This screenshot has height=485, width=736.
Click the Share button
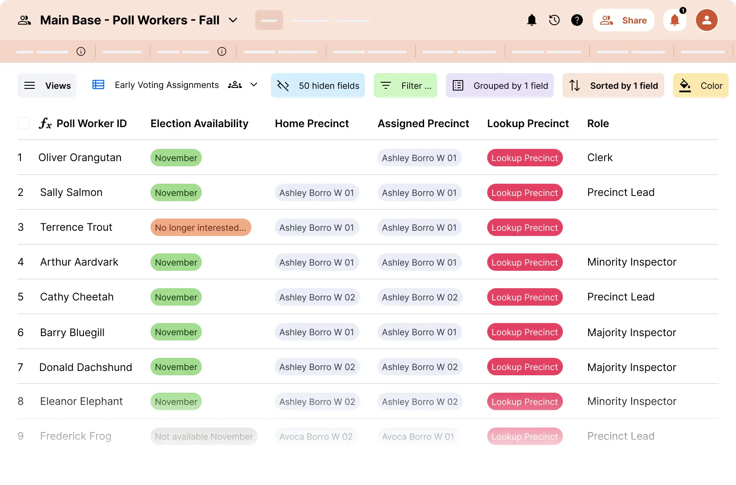[624, 20]
